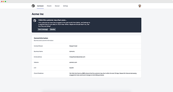Select the LTV value $3,400
Screen dimensions: 173x92
[71, 68]
